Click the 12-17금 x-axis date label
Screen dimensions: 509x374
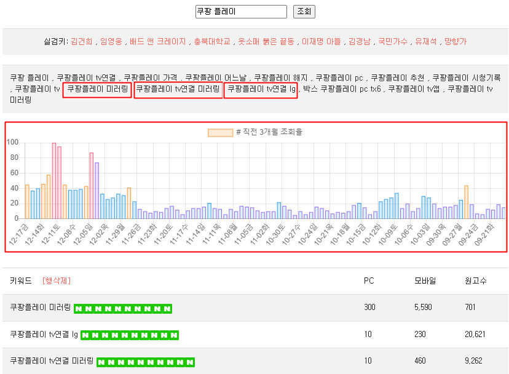tap(18, 234)
